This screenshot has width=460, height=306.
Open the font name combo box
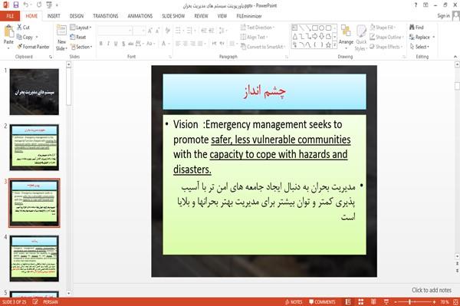point(115,31)
